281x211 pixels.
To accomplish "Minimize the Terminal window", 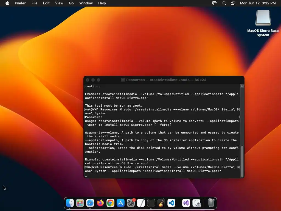I will [x=93, y=80].
